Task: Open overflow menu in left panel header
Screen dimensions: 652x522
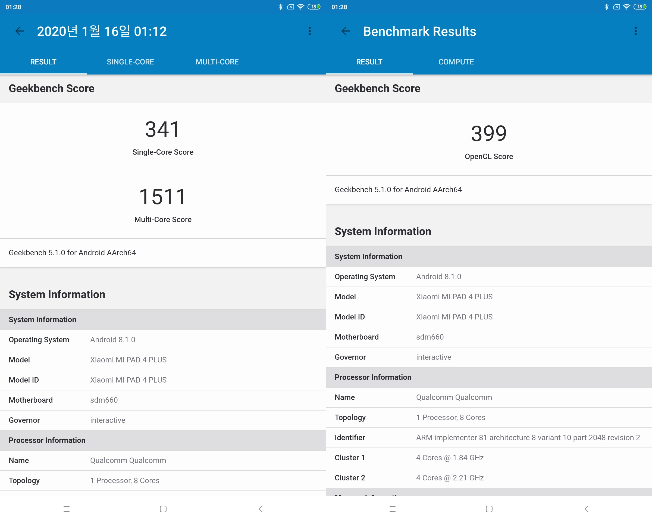Action: tap(309, 31)
